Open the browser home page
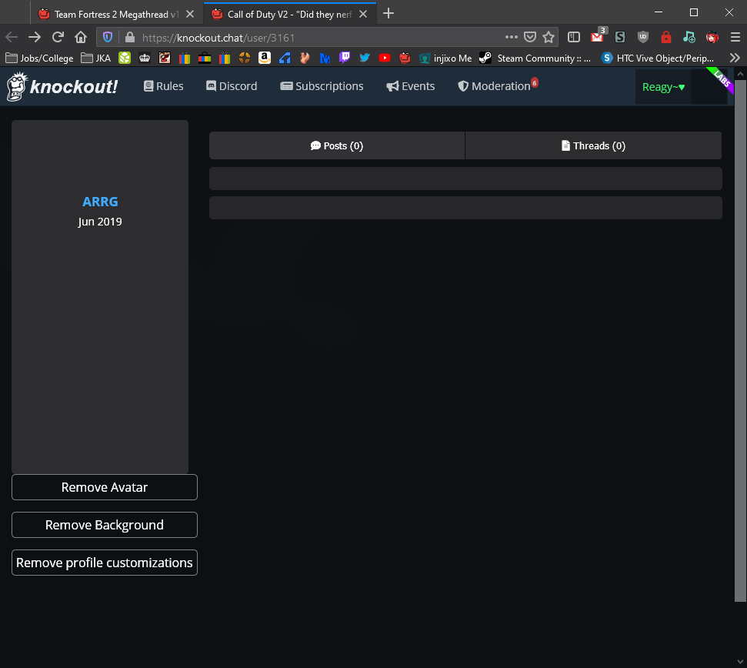This screenshot has height=668, width=747. pos(81,37)
